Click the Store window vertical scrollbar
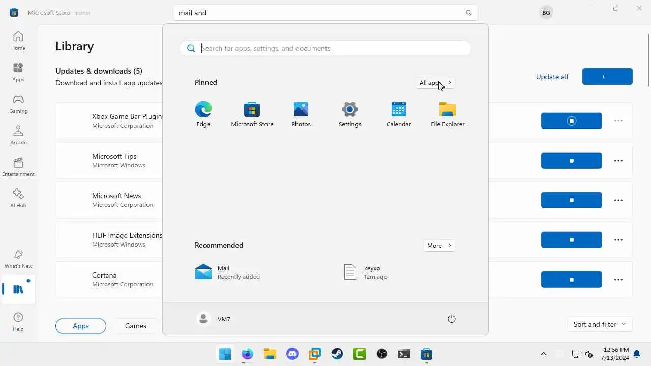The image size is (651, 366). (x=648, y=59)
